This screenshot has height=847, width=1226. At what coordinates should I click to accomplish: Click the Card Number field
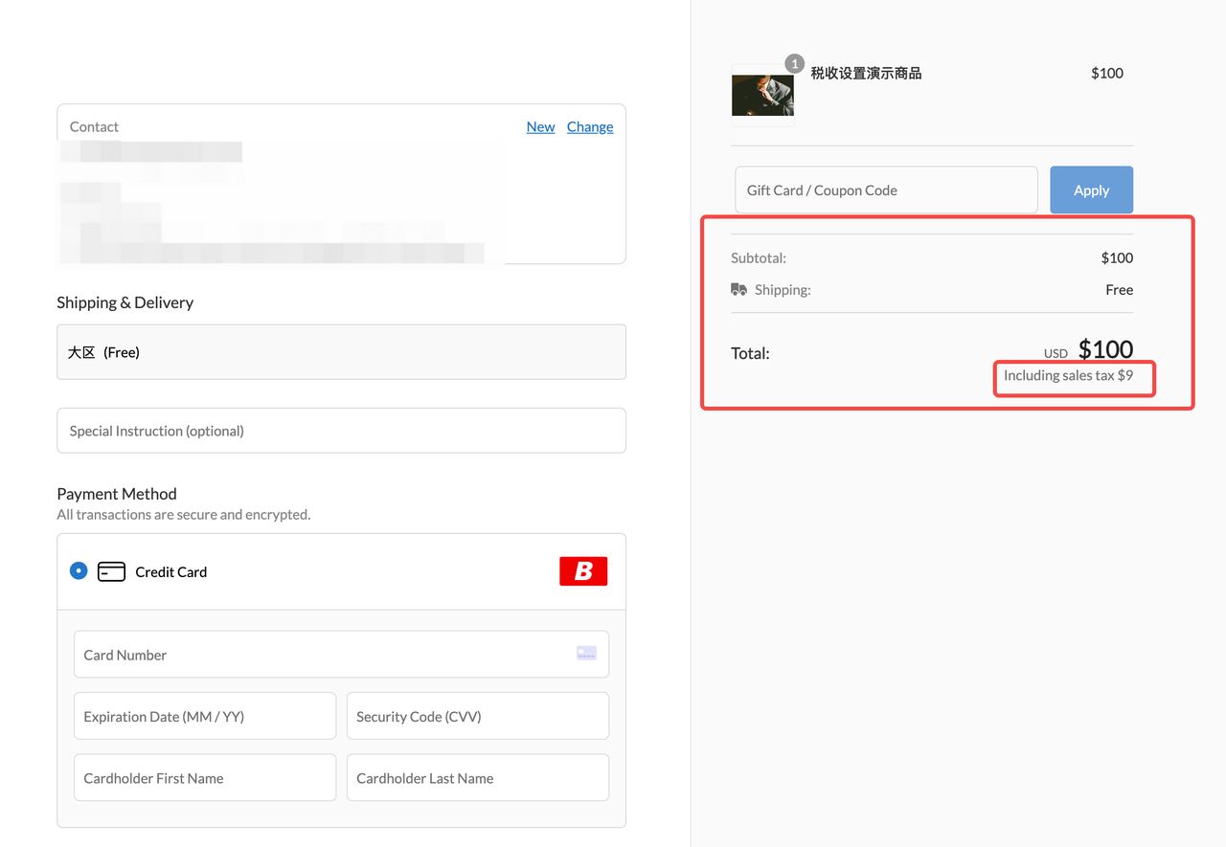(x=326, y=655)
